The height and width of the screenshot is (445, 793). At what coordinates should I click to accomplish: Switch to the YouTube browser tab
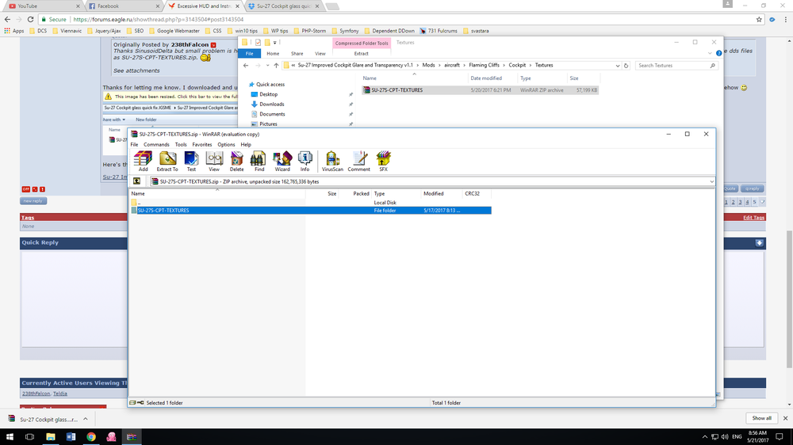click(43, 6)
